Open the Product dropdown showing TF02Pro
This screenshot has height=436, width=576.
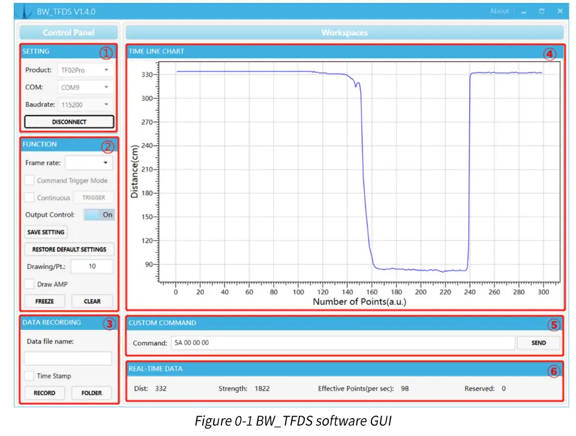tap(85, 69)
